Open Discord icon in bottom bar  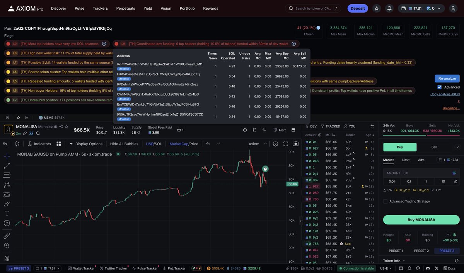coord(428,268)
